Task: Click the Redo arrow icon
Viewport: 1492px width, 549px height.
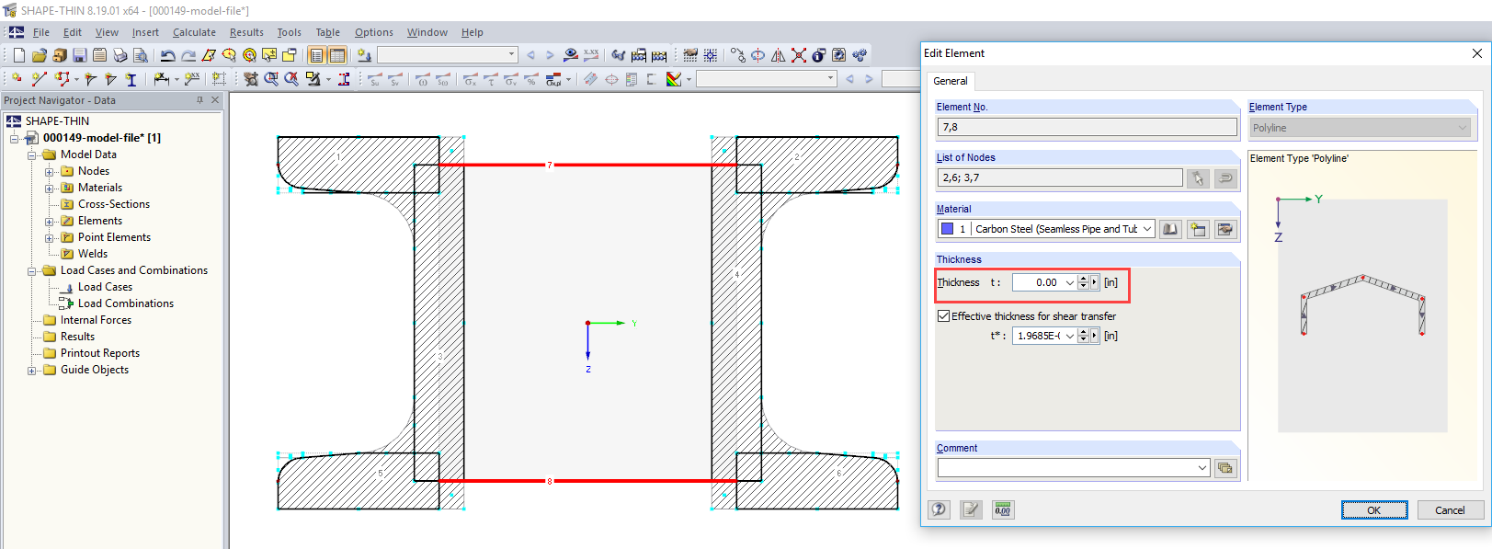Action: [x=188, y=55]
